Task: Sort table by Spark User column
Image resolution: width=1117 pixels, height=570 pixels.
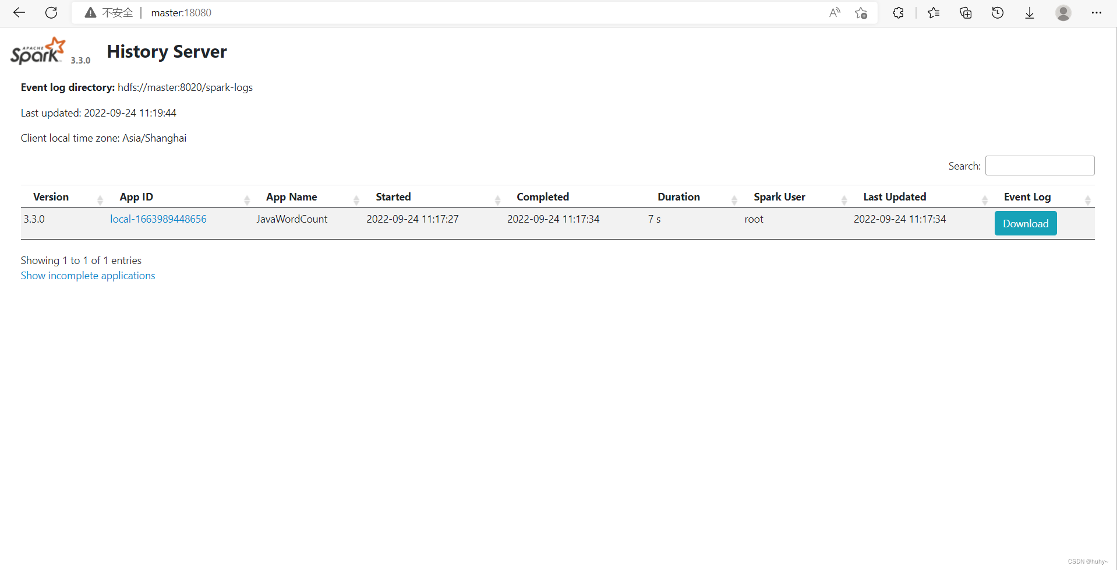Action: click(x=779, y=197)
